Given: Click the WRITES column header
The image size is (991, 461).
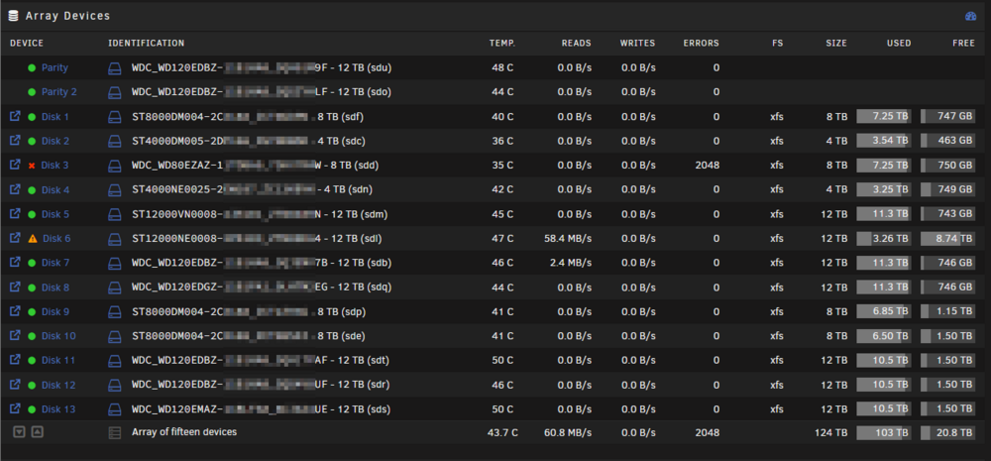Looking at the screenshot, I should click(637, 43).
